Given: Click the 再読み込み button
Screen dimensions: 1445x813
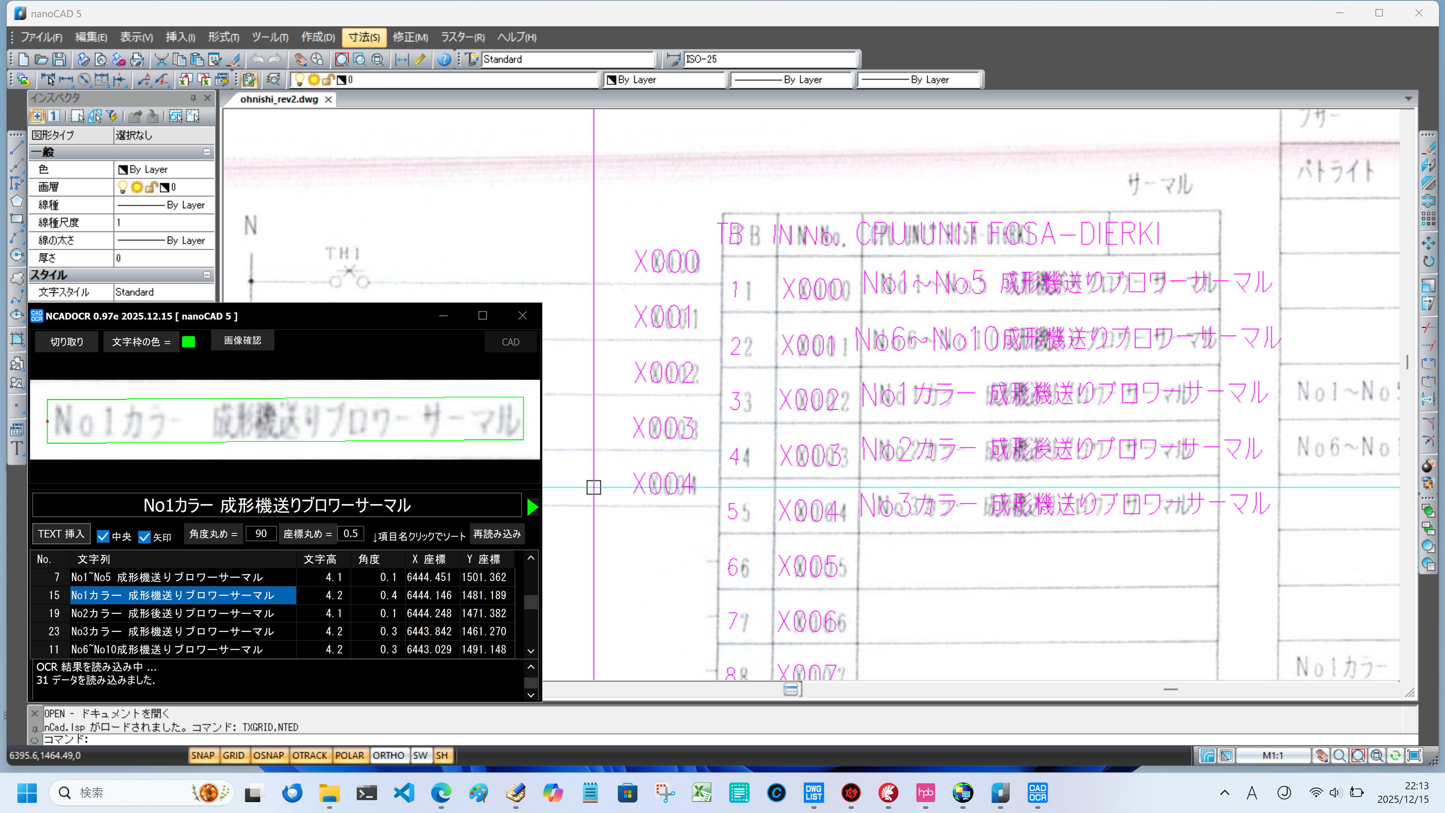Looking at the screenshot, I should [x=496, y=534].
